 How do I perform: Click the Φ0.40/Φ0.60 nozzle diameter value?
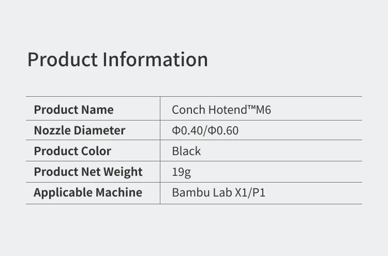[205, 130]
